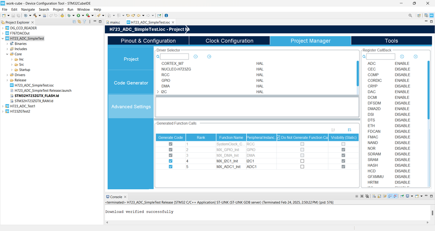The width and height of the screenshot is (435, 231).
Task: Click the green Run button in toolbar
Action: (78, 16)
